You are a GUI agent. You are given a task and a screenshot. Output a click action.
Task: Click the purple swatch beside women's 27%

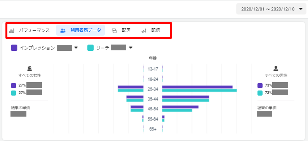point(14,86)
